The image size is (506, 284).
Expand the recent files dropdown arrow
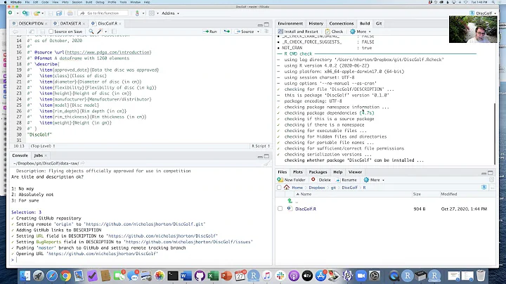(43, 13)
